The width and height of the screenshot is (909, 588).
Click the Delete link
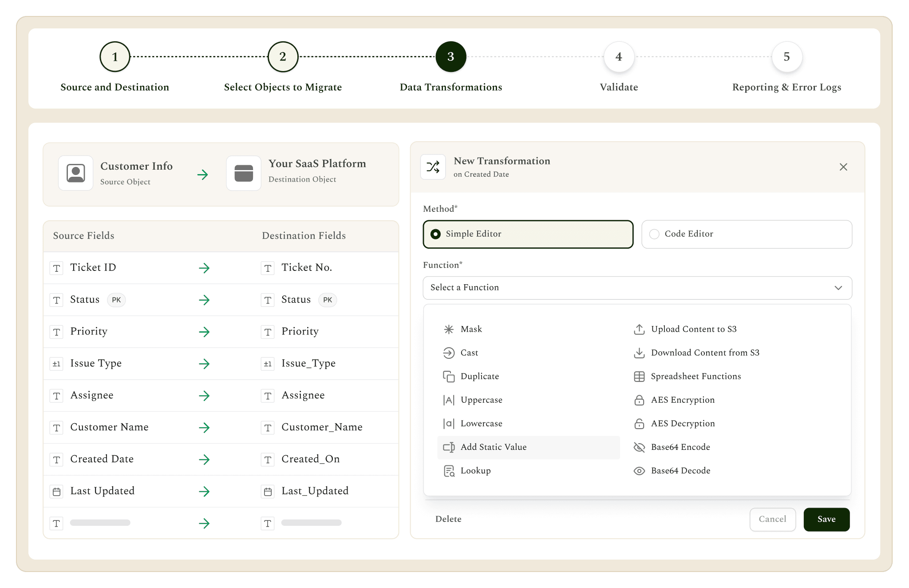[x=448, y=519]
